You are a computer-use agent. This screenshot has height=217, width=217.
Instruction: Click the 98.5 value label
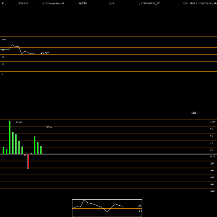(x=49, y=127)
